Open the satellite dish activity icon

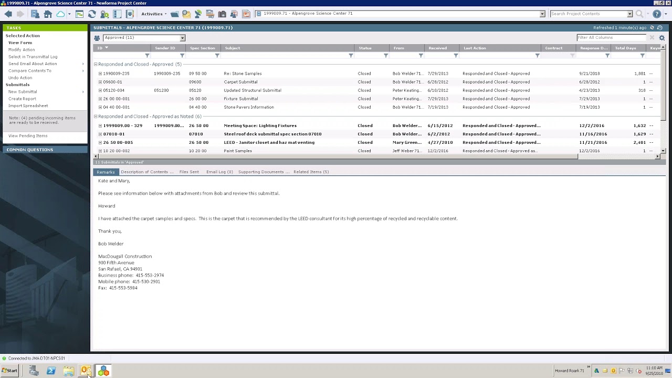[x=198, y=14]
